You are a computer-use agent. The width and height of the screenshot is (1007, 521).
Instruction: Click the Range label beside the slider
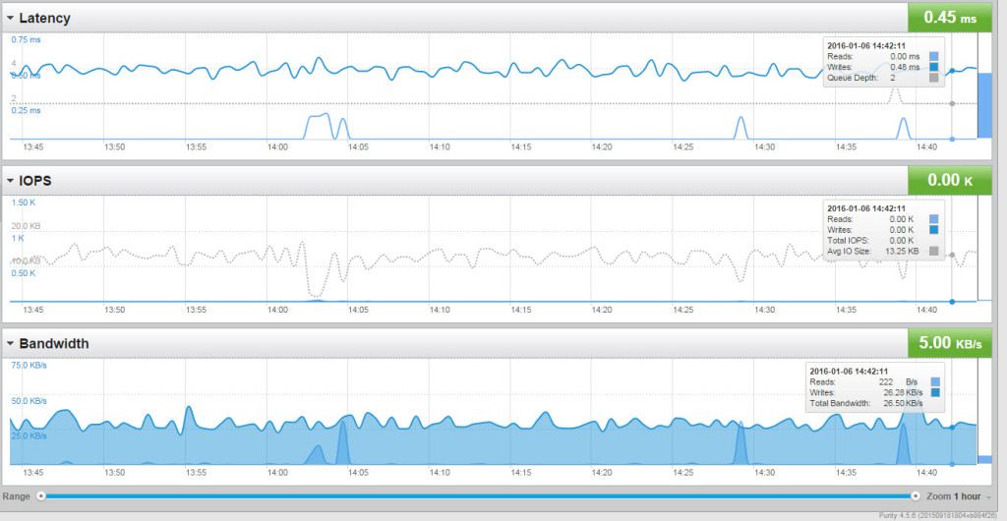pos(16,496)
